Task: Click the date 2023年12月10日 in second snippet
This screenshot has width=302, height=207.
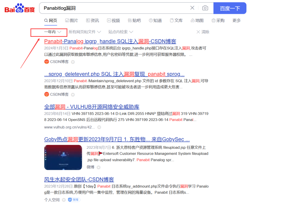Action: click(x=58, y=81)
